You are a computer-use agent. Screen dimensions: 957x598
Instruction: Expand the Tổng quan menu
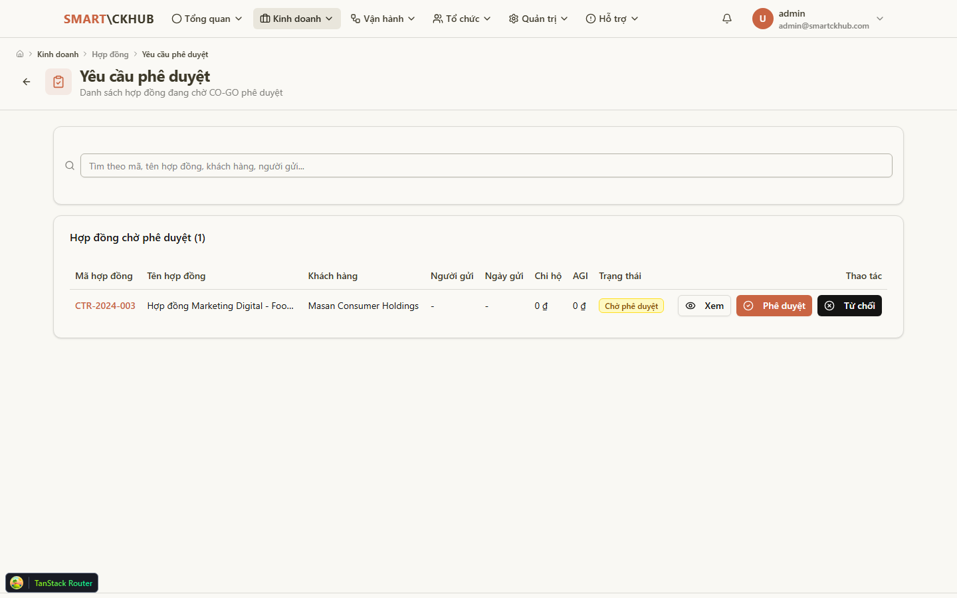pos(207,19)
